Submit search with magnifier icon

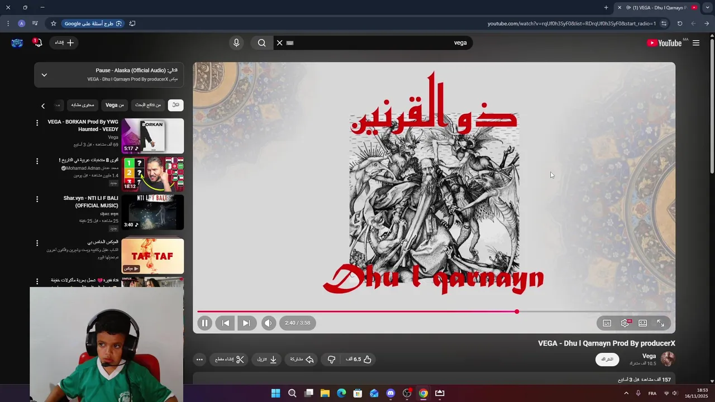tap(261, 43)
